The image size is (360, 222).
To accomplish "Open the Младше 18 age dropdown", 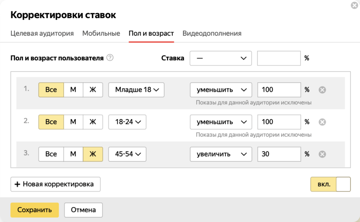I will pos(136,90).
